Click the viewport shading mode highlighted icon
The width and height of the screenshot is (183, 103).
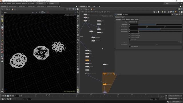(x=43, y=12)
